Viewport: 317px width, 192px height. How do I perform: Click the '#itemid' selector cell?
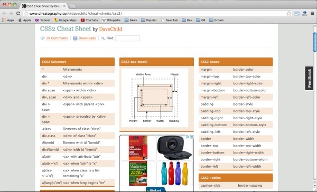coord(48,142)
